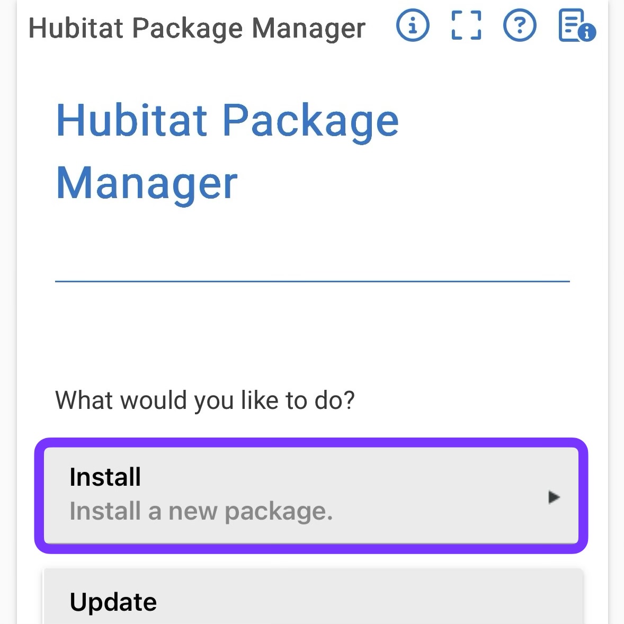Toggle fullscreen with the bracket corners icon
This screenshot has width=624, height=624.
pyautogui.click(x=466, y=25)
